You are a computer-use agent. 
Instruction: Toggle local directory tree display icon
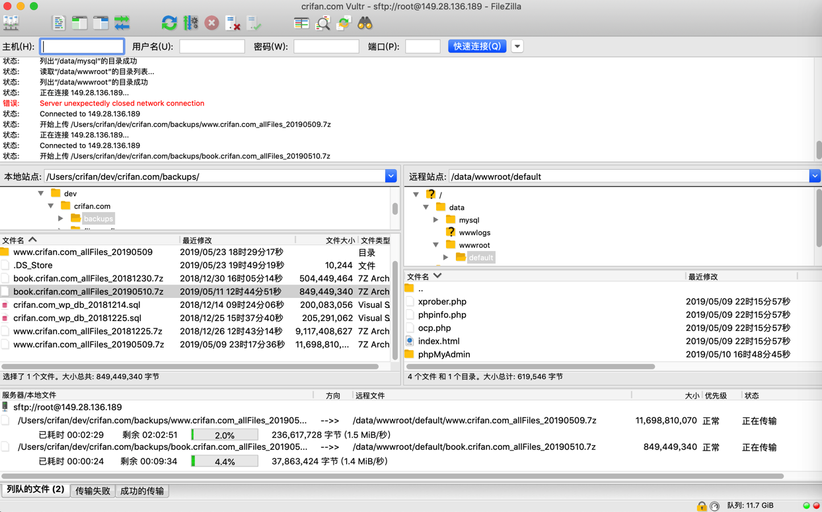point(79,23)
